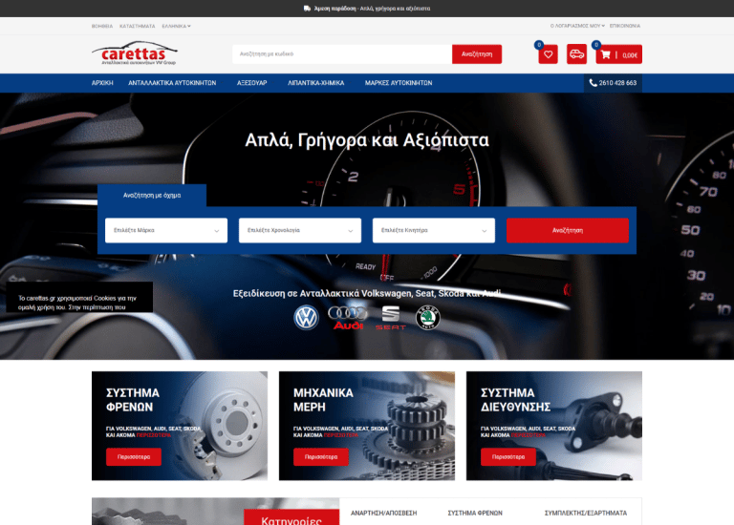
Task: Click the carettas site logo
Action: pyautogui.click(x=135, y=53)
